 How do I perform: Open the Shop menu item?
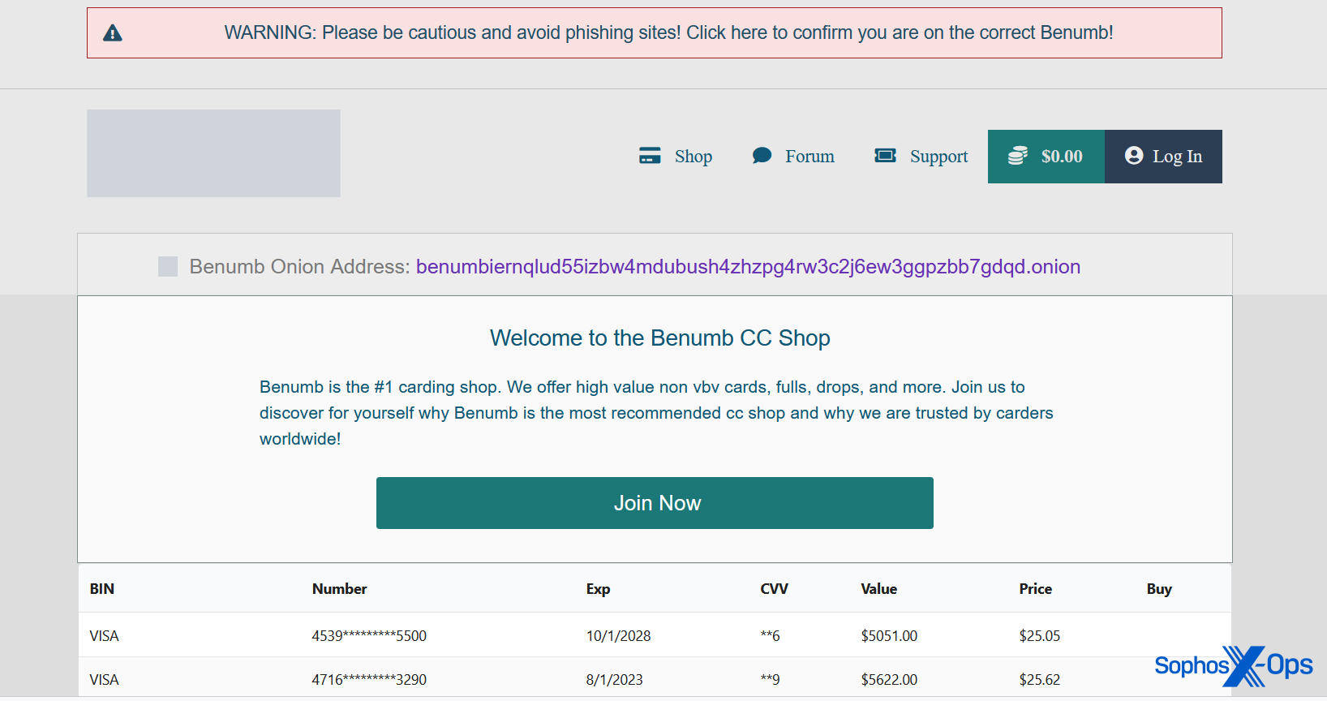pos(693,157)
